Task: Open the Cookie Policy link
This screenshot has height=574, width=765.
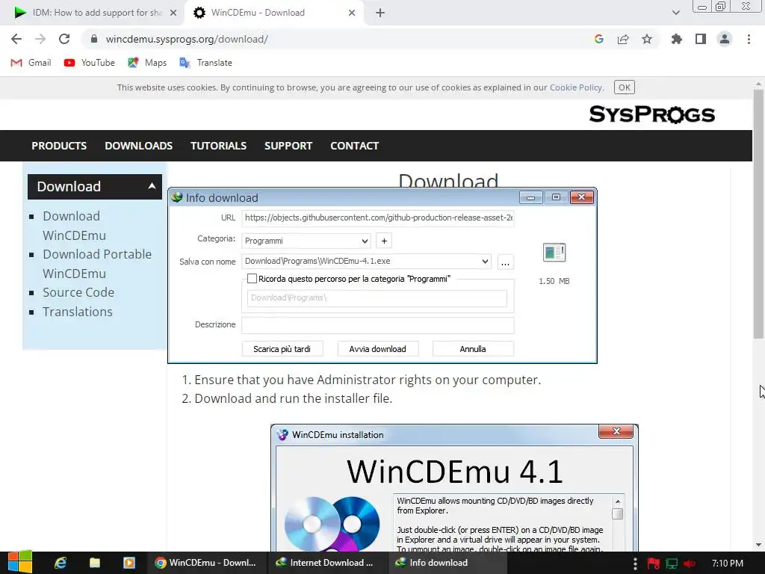Action: click(x=576, y=87)
